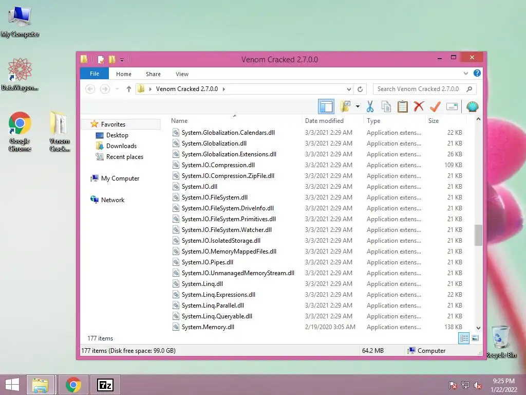Select System.Linq.Expressions.dll file
The image size is (526, 395).
218,295
